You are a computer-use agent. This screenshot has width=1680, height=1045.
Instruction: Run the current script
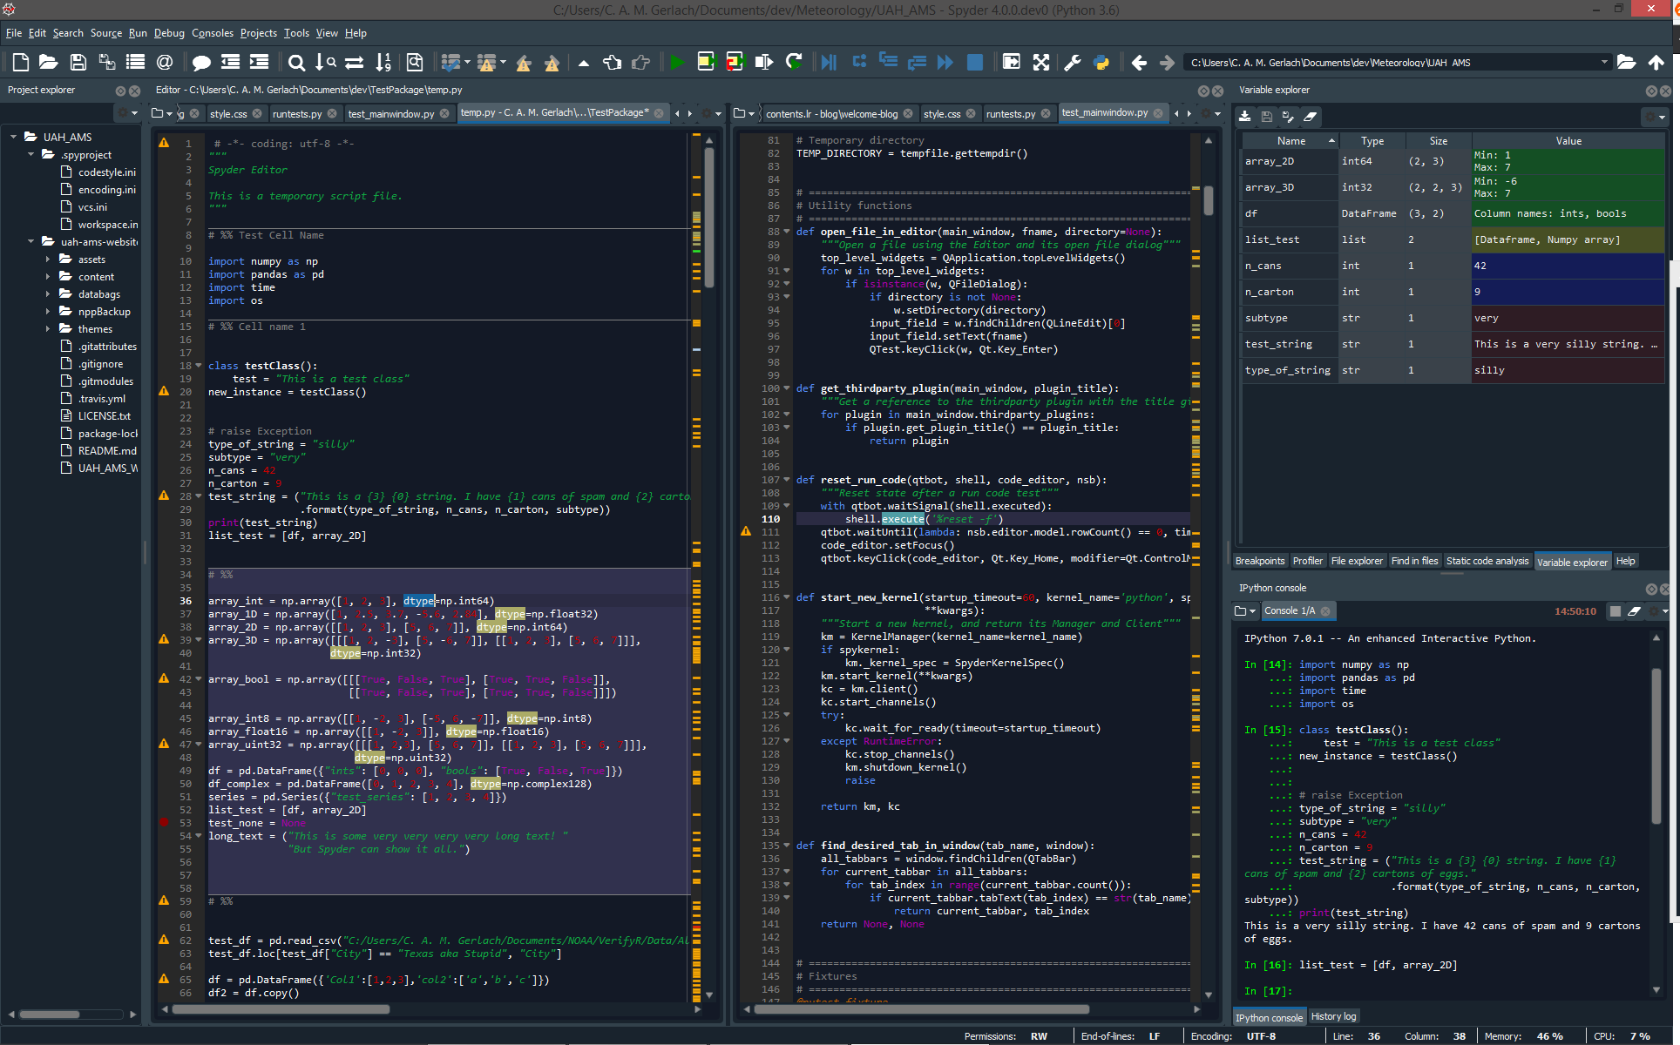tap(677, 62)
